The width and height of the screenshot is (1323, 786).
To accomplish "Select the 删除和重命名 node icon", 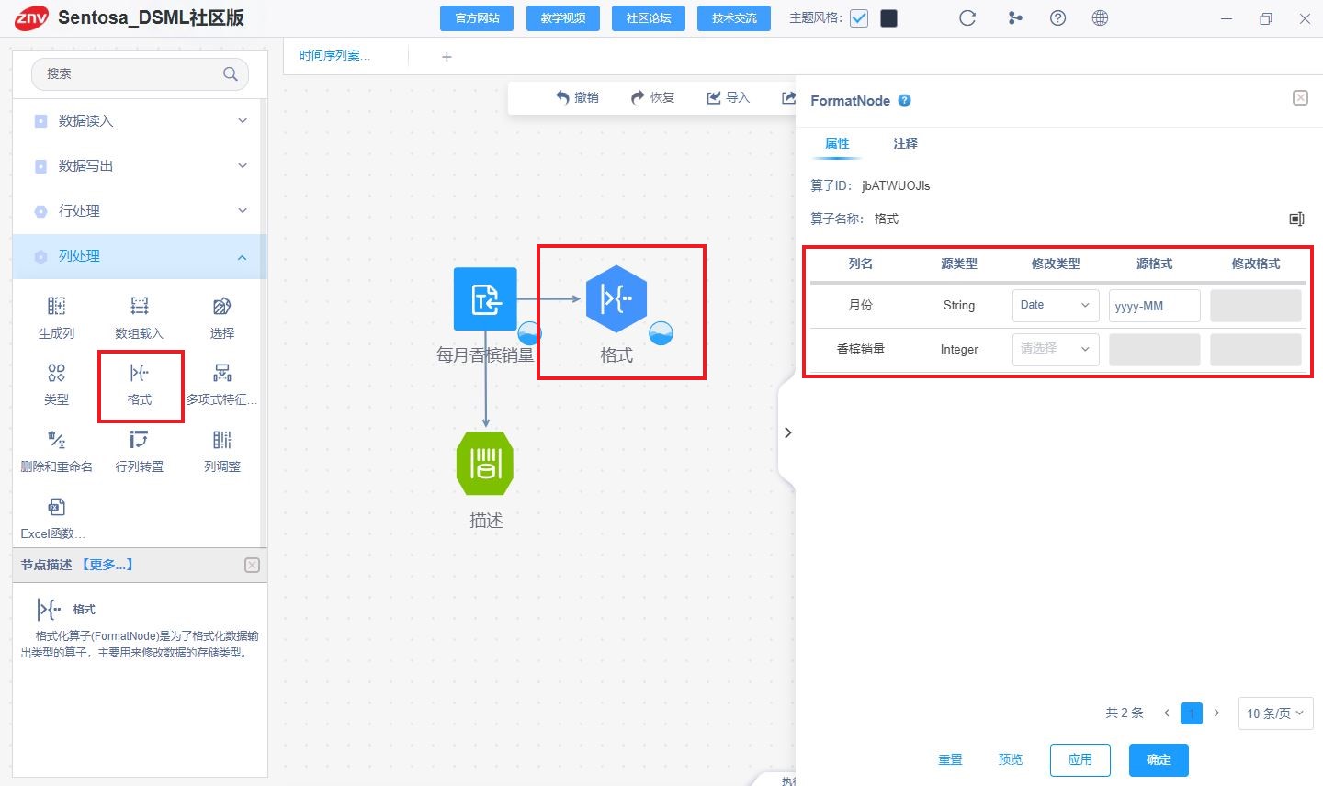I will 56,440.
